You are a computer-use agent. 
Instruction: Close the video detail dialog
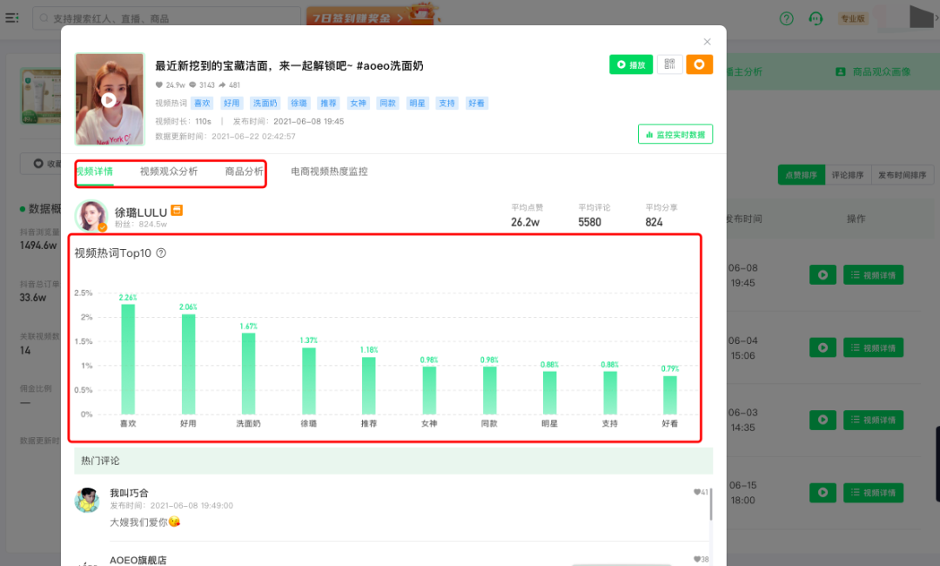(707, 42)
